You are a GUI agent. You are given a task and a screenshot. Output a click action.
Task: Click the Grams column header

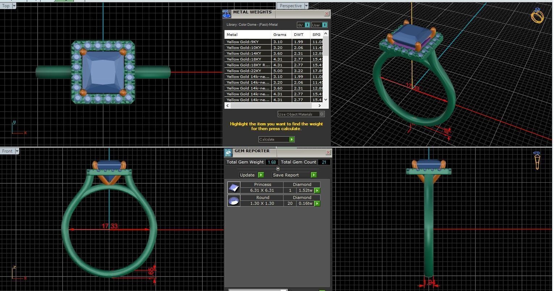tap(282, 34)
